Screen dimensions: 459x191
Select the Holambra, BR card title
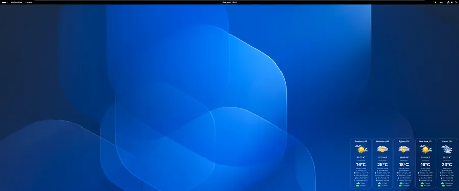tap(382, 141)
